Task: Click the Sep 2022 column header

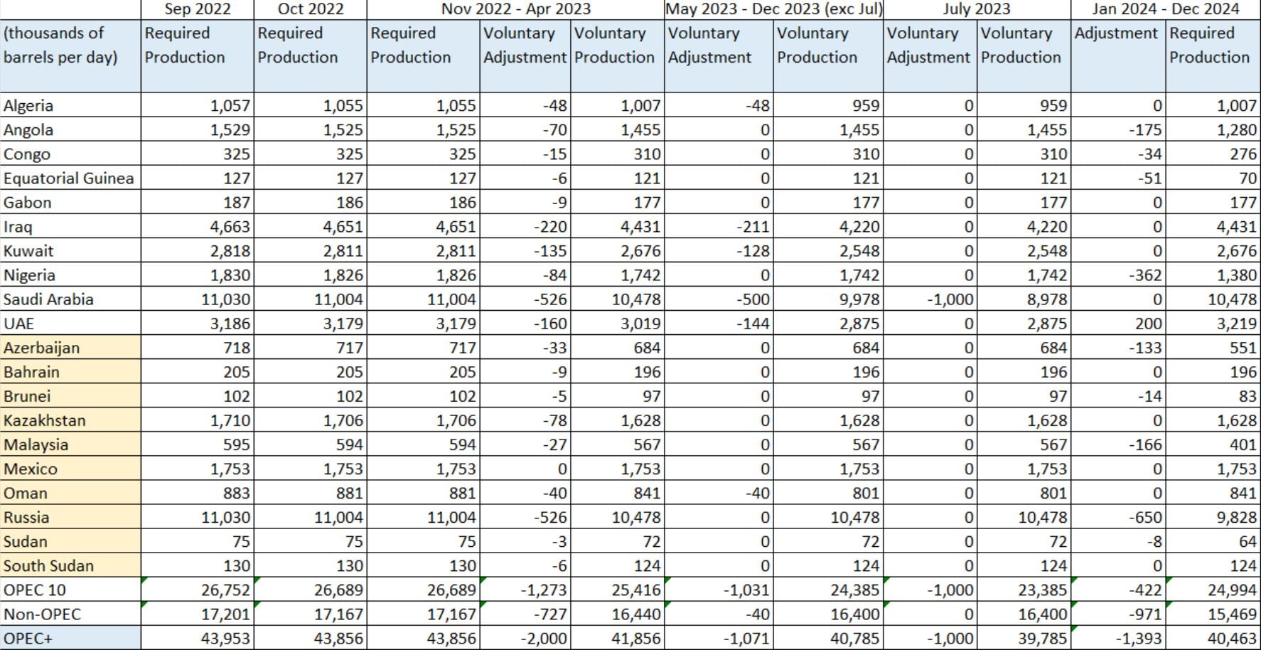Action: (197, 9)
